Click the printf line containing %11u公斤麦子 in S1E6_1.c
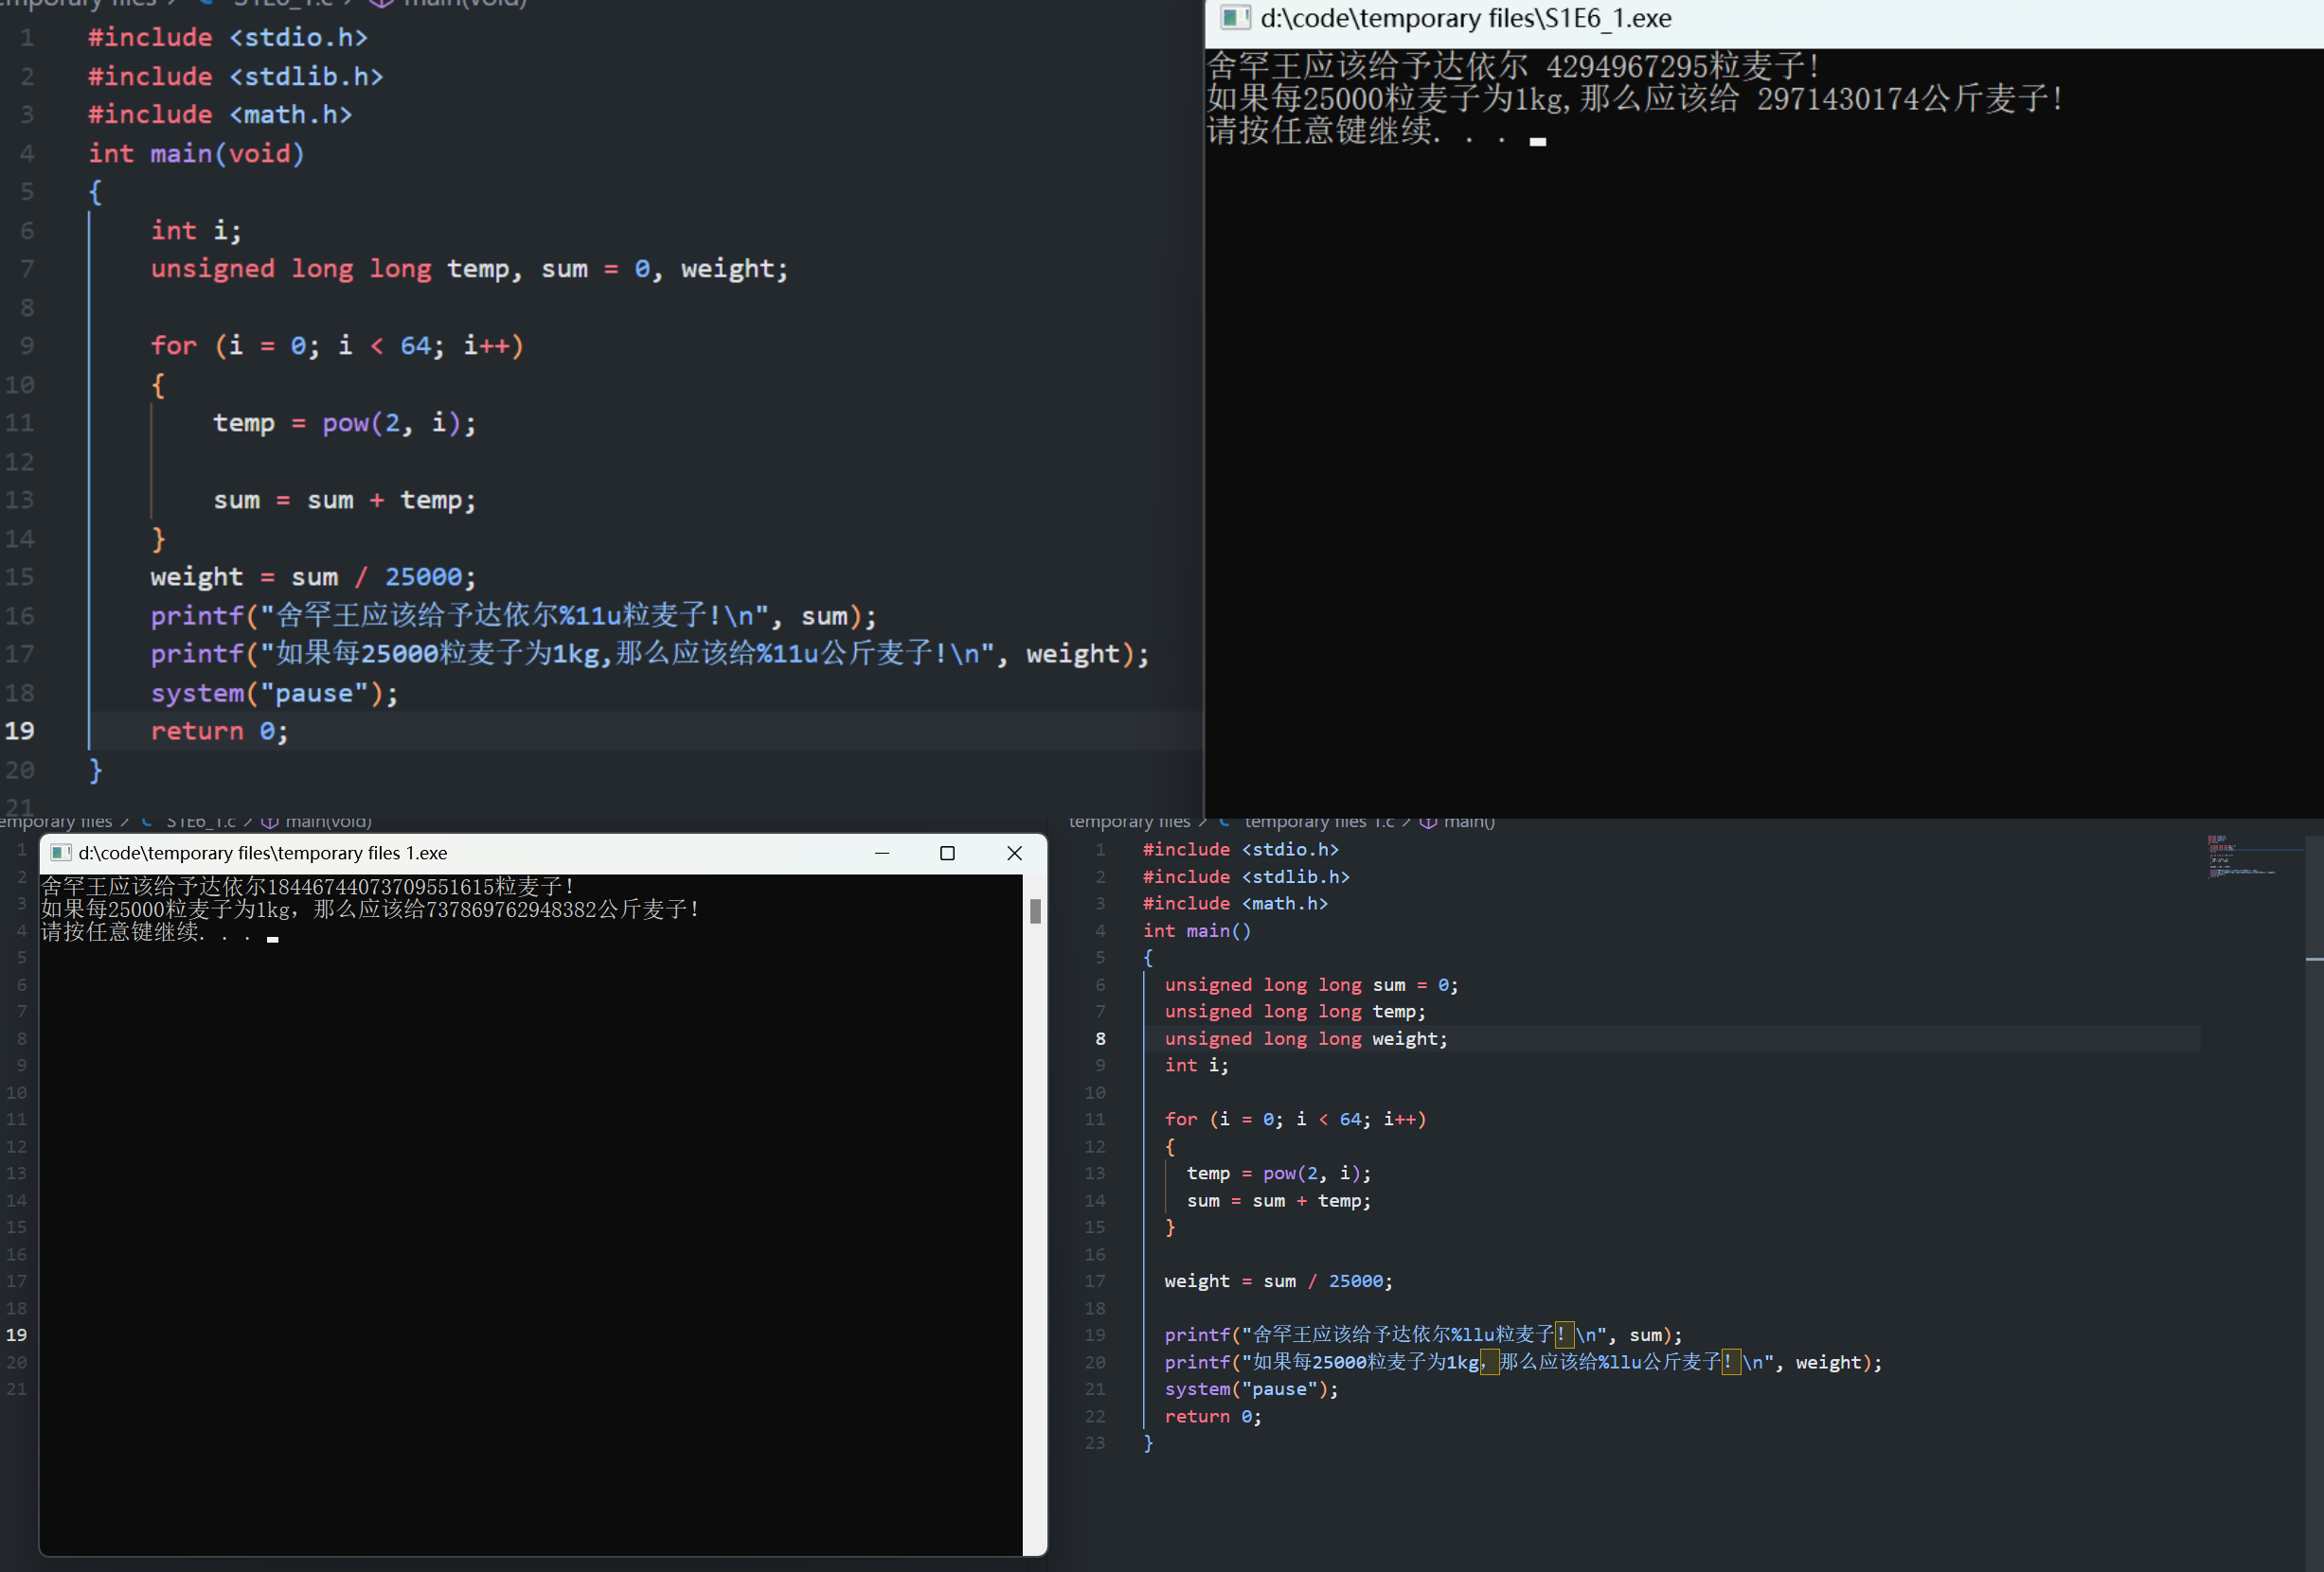This screenshot has height=1572, width=2324. pyautogui.click(x=650, y=654)
